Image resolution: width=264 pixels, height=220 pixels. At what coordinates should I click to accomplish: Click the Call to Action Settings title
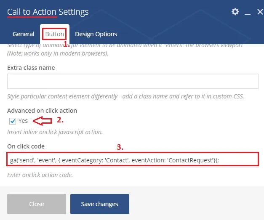tap(48, 12)
